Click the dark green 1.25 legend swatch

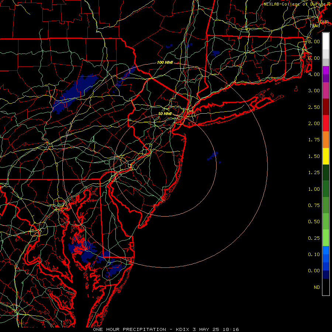pyautogui.click(x=326, y=173)
